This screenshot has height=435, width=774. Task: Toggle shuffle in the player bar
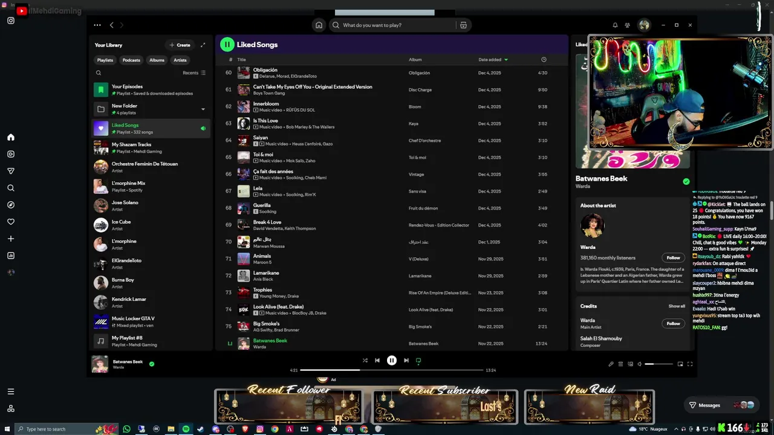(365, 361)
